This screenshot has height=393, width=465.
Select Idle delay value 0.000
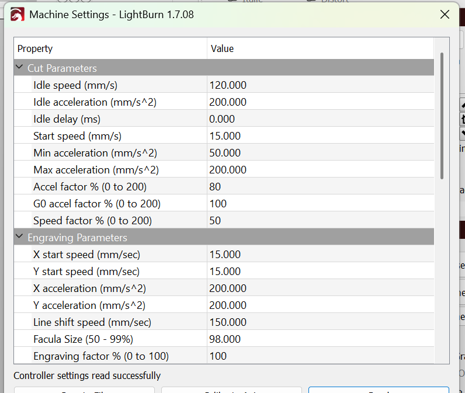click(x=222, y=119)
